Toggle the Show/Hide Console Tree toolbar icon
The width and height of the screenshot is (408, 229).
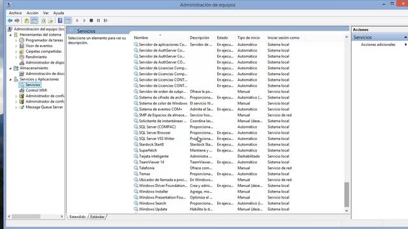coord(34,20)
